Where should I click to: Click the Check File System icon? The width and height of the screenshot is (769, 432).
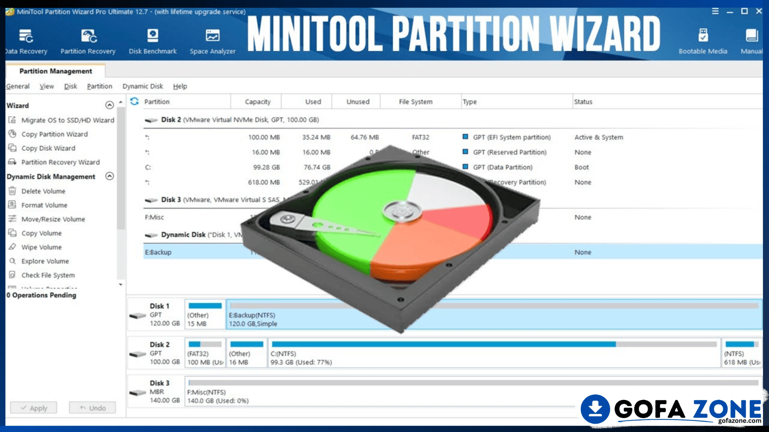point(12,275)
